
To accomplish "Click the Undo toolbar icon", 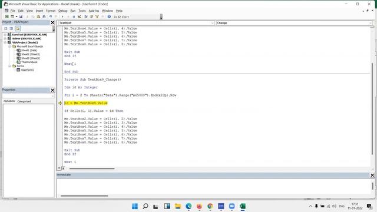I will 51,16.
